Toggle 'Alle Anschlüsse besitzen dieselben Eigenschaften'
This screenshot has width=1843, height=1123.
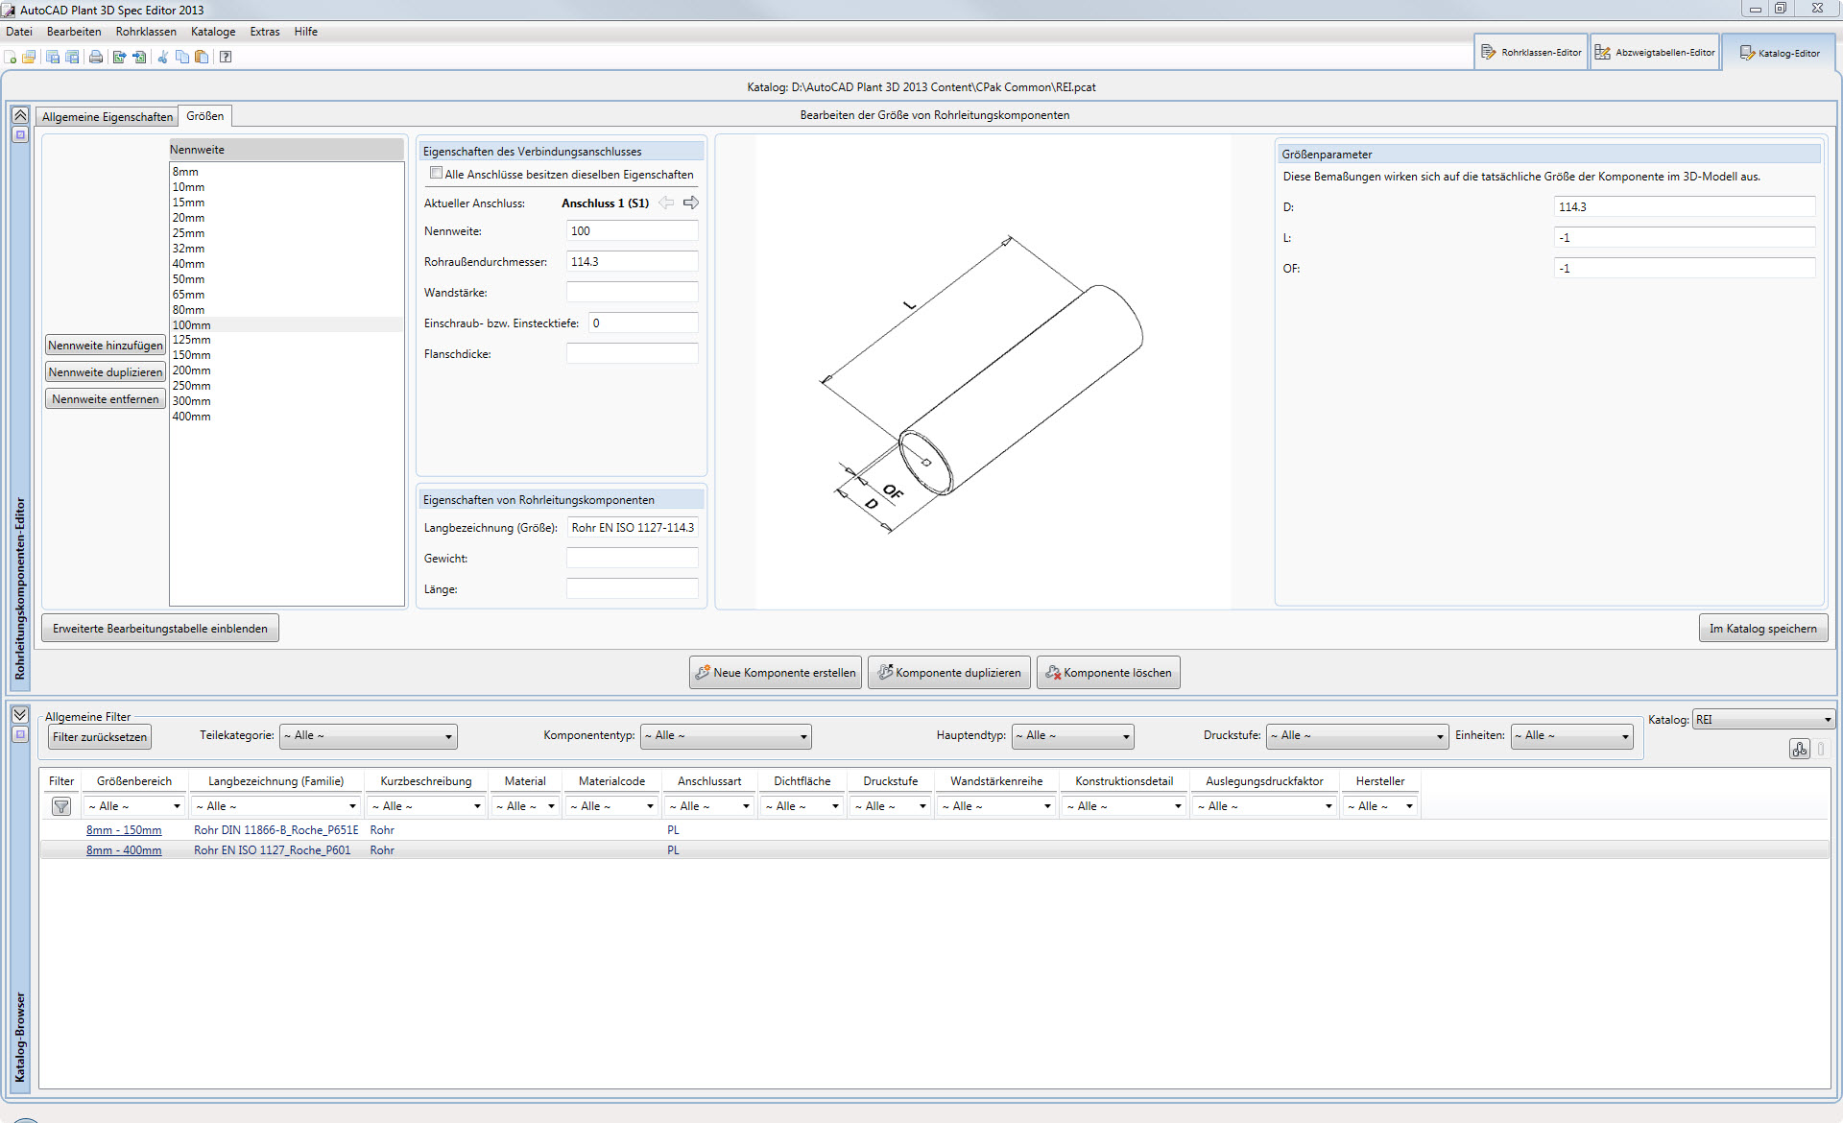tap(437, 174)
